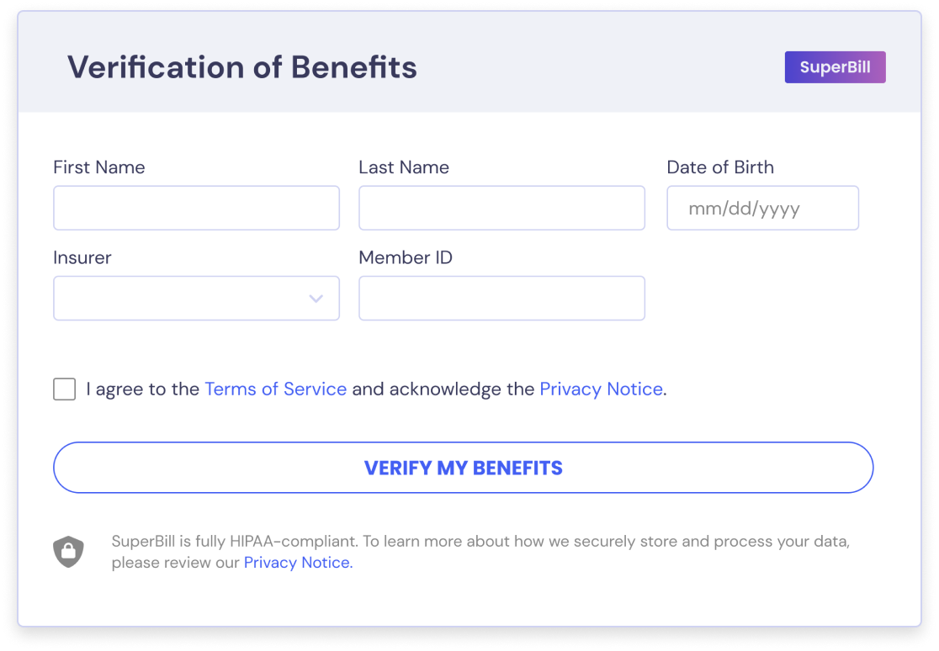Image resolution: width=939 pixels, height=651 pixels.
Task: Focus the First Name input field
Action: 196,208
